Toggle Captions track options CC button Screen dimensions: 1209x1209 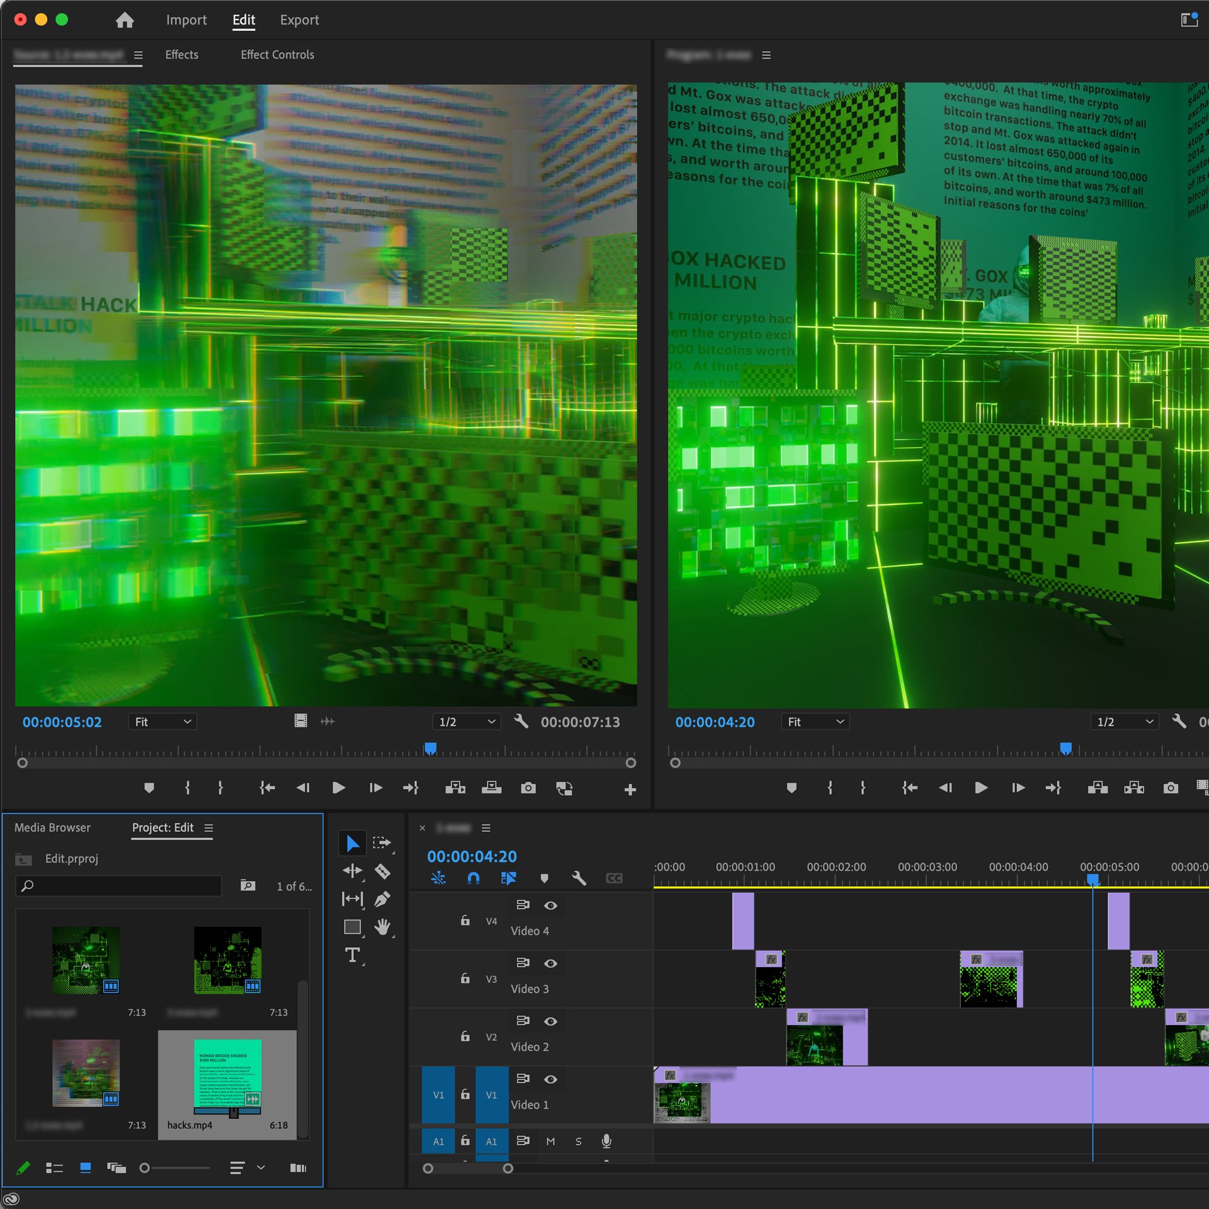[x=614, y=878]
